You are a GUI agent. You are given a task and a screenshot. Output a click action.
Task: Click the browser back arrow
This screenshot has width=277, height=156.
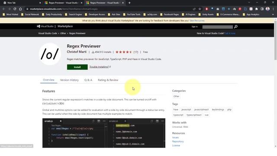(x=4, y=9)
